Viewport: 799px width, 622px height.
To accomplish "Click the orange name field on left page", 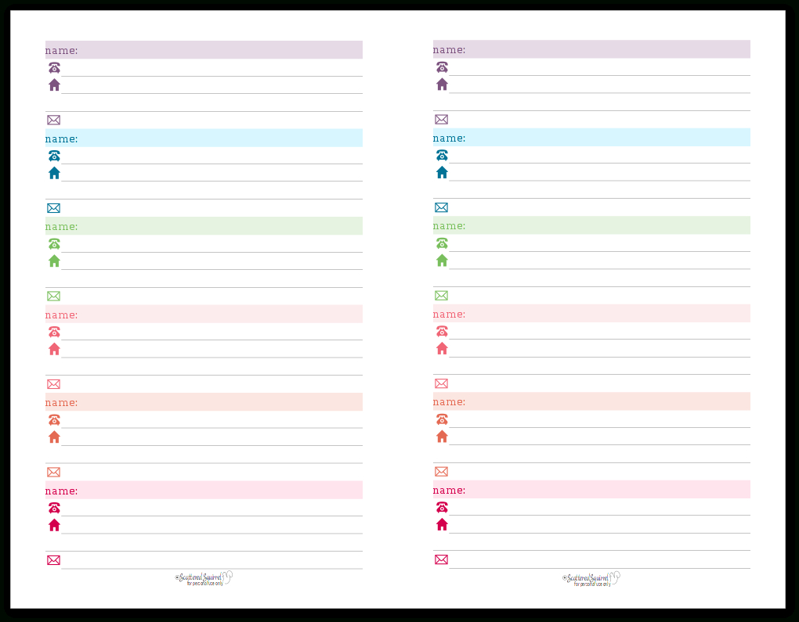I will (x=204, y=402).
